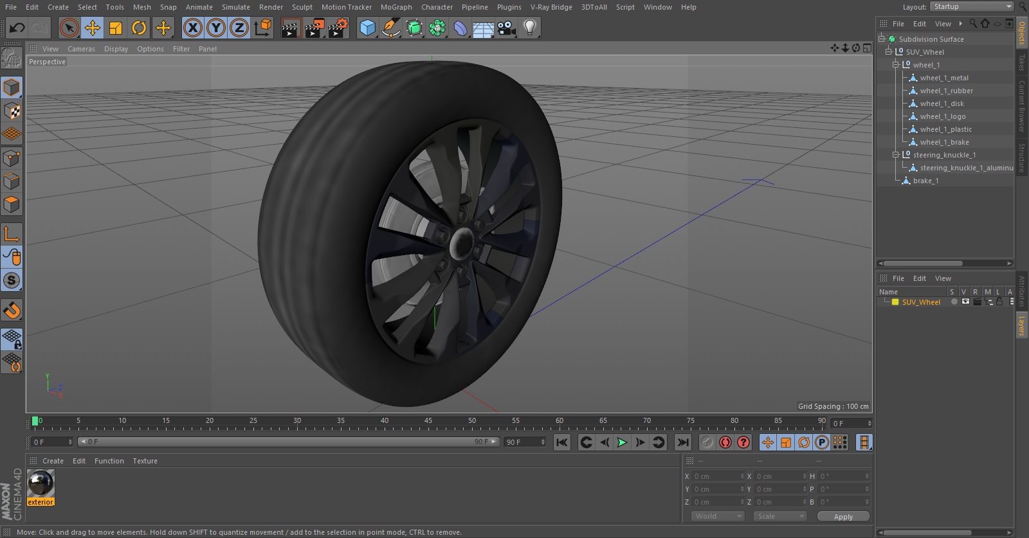
Task: Add a Subdivision Surface generator icon
Action: click(414, 28)
